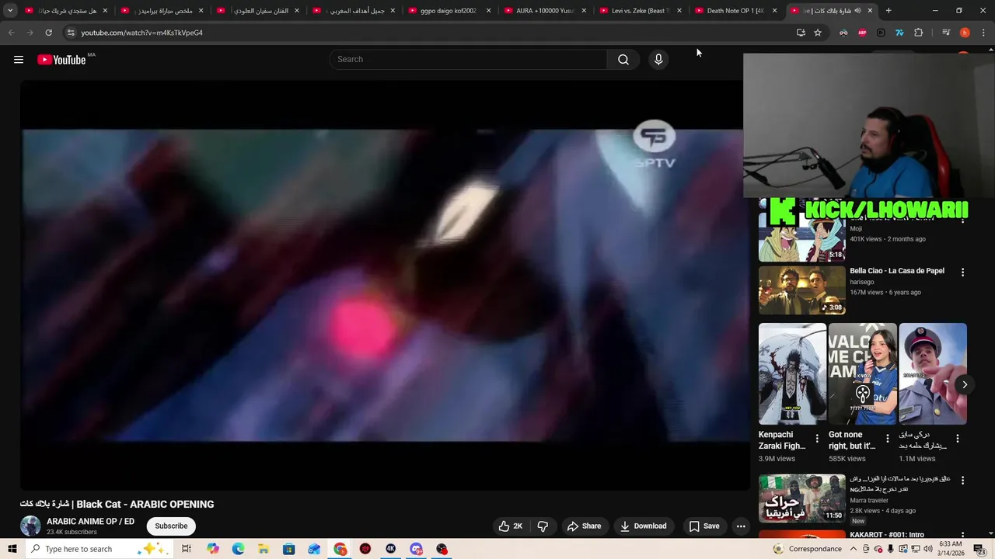The image size is (995, 559).
Task: Open Windows notification center icon
Action: pyautogui.click(x=979, y=549)
